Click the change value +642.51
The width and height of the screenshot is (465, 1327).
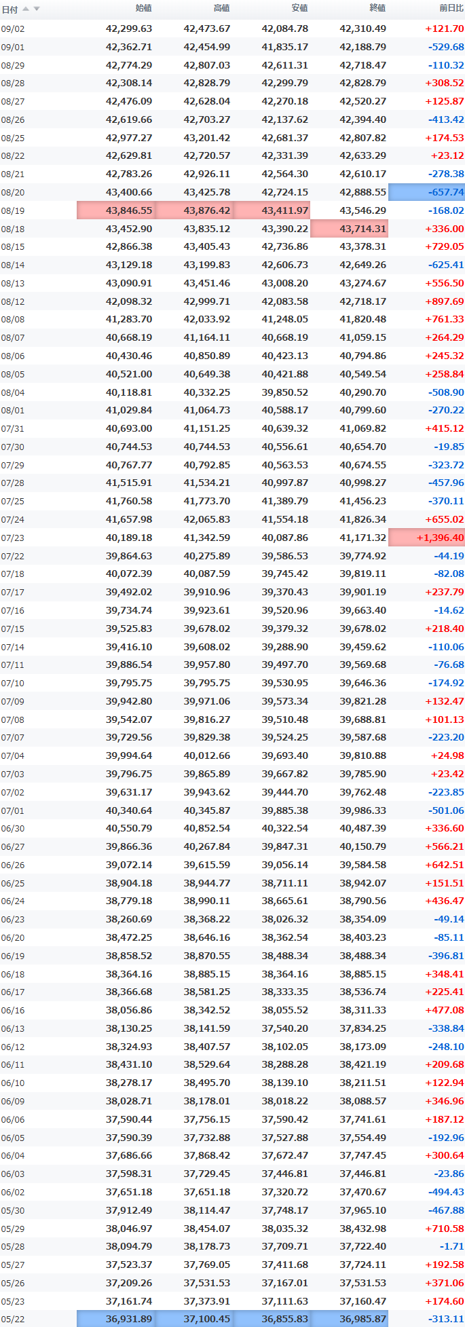(x=445, y=865)
